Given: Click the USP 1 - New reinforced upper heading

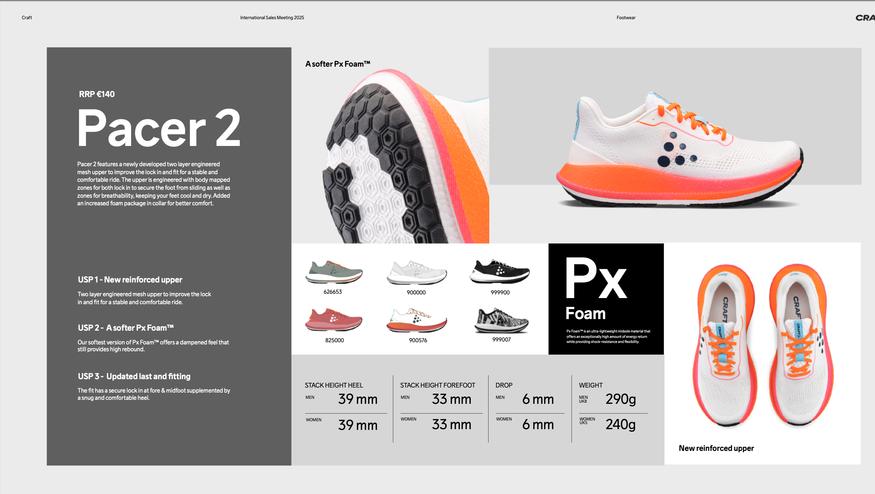Looking at the screenshot, I should (x=130, y=280).
